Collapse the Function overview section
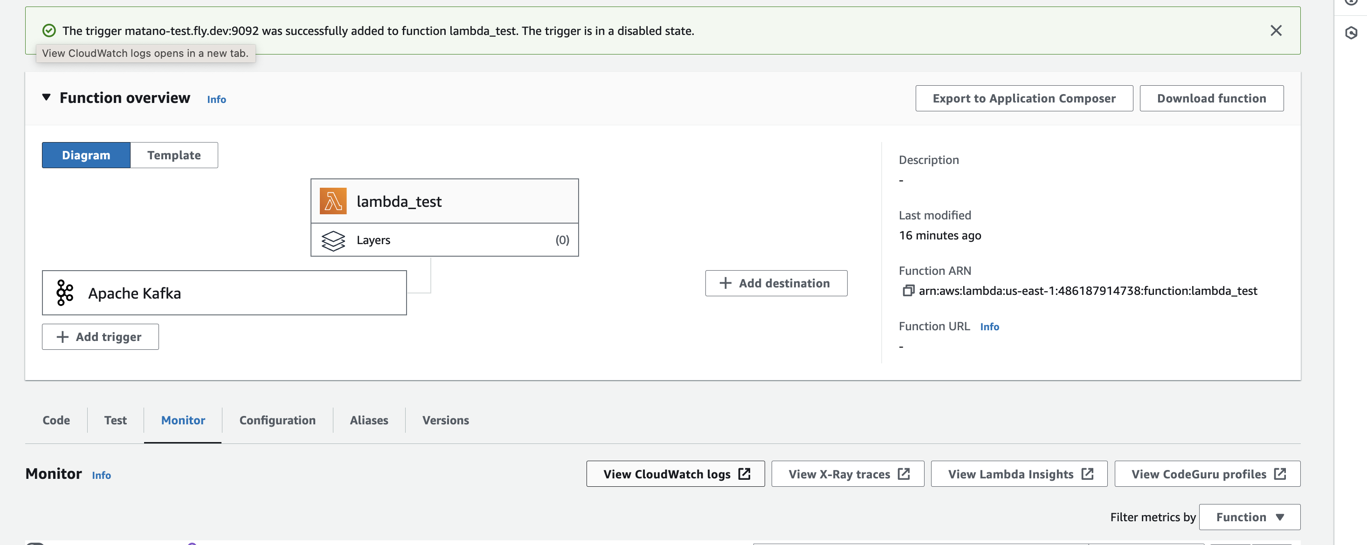Screen dimensions: 1367x545 [x=47, y=97]
